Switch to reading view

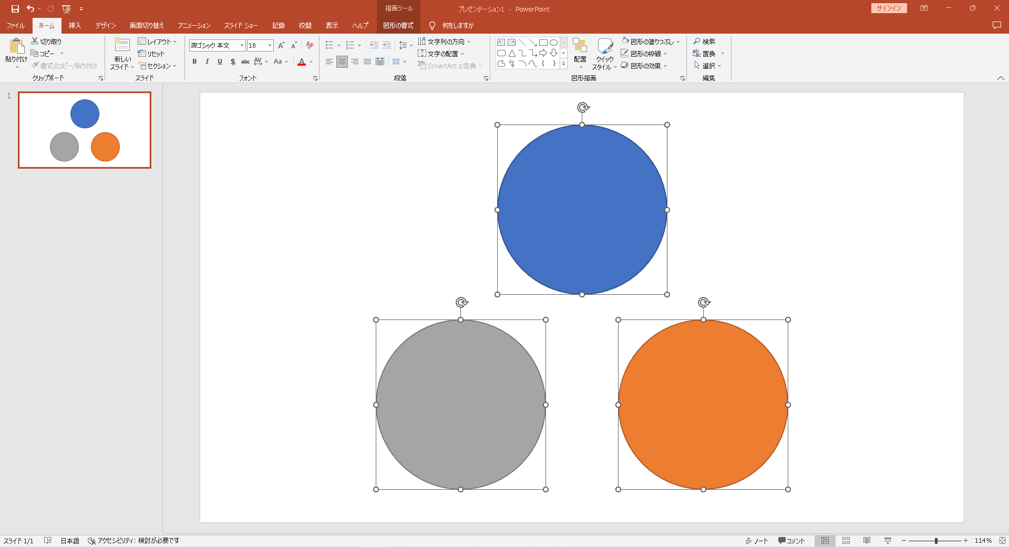tap(867, 541)
